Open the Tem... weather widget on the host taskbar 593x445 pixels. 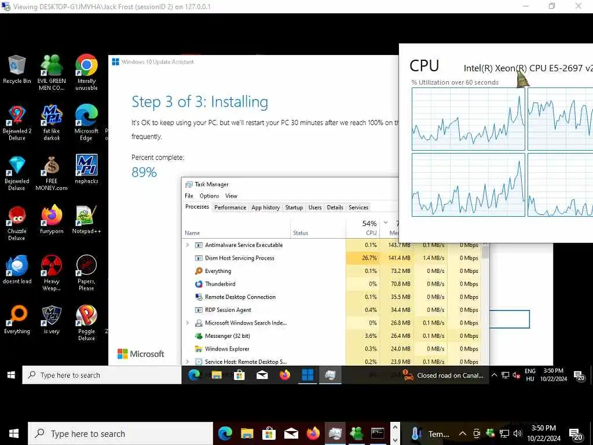[x=429, y=433]
